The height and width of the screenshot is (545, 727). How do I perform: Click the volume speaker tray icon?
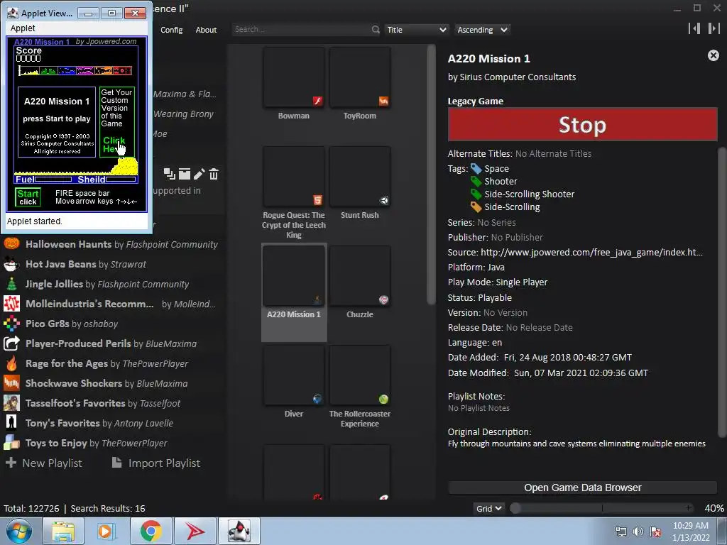click(x=638, y=532)
